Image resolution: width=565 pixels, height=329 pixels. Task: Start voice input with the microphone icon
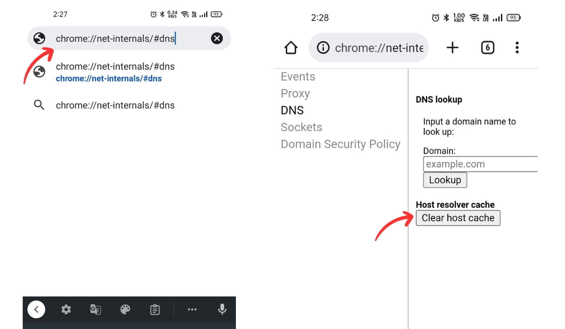[222, 309]
